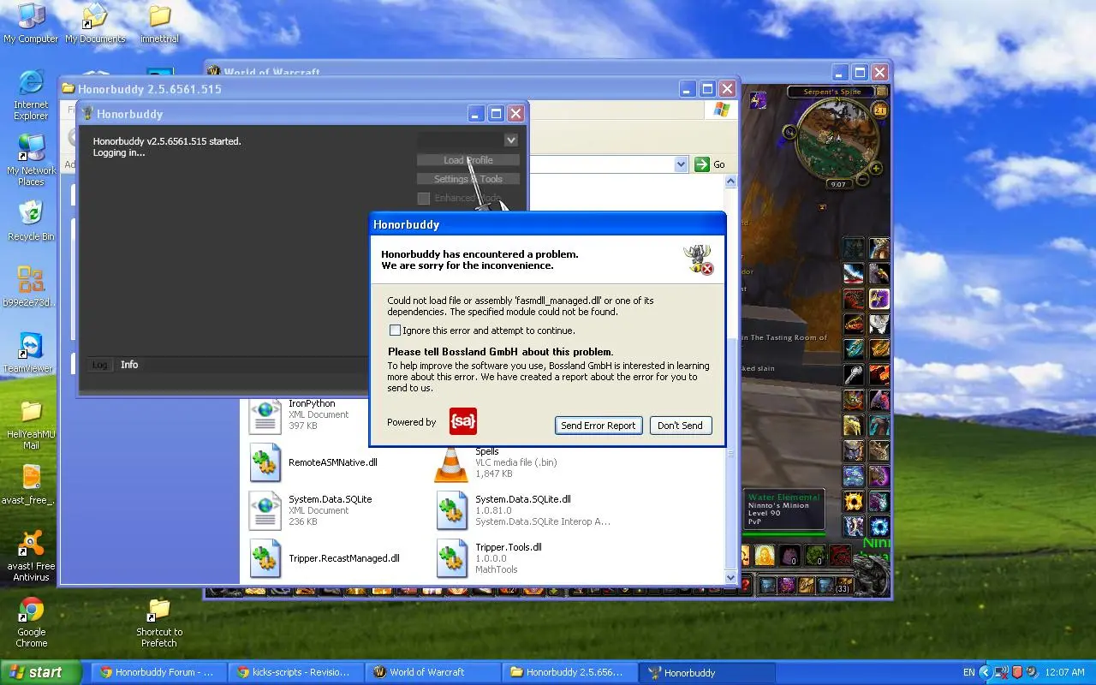Click the red security shield tray icon
The image size is (1096, 685).
(1016, 673)
